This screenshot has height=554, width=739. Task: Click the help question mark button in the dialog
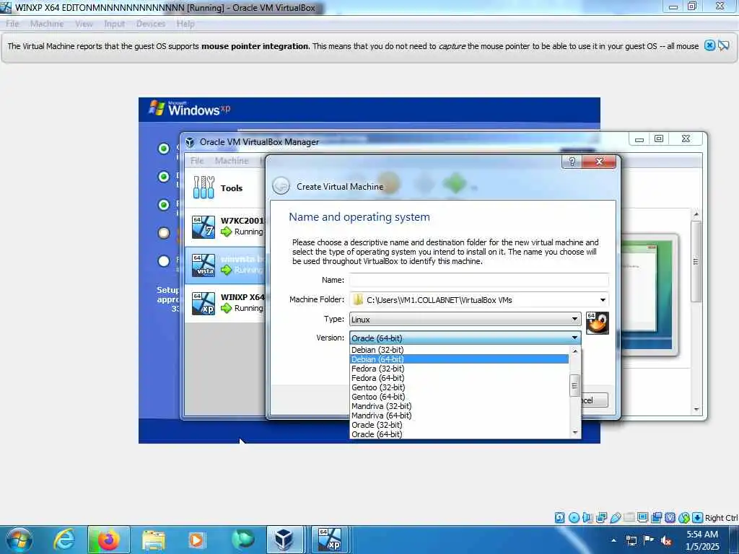[572, 162]
